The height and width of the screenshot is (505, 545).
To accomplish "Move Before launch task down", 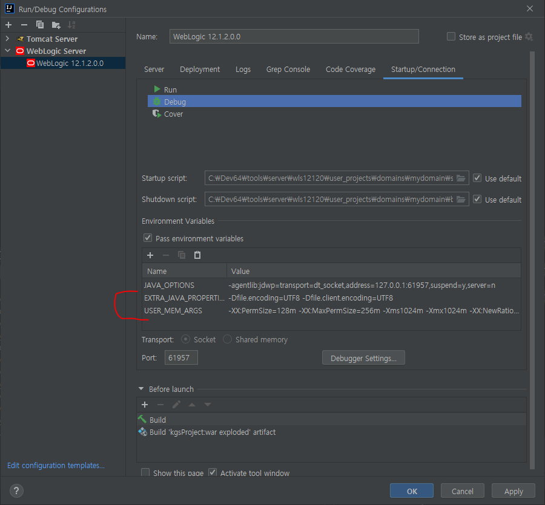I will 208,405.
